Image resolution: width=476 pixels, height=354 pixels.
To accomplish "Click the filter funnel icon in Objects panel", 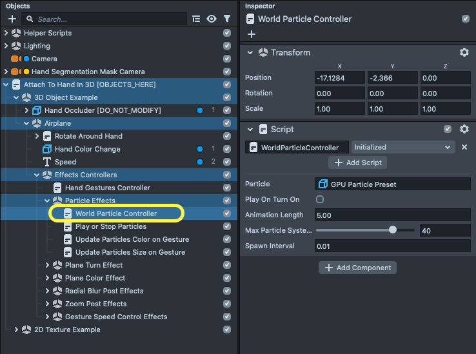I will coord(226,19).
